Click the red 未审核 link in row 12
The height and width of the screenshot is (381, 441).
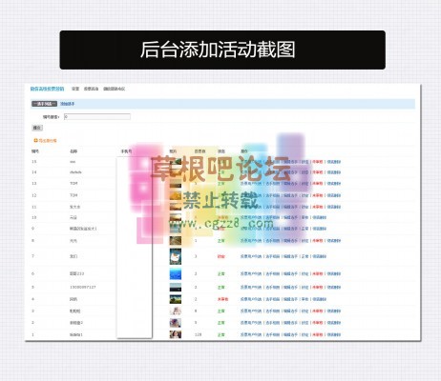pos(317,195)
